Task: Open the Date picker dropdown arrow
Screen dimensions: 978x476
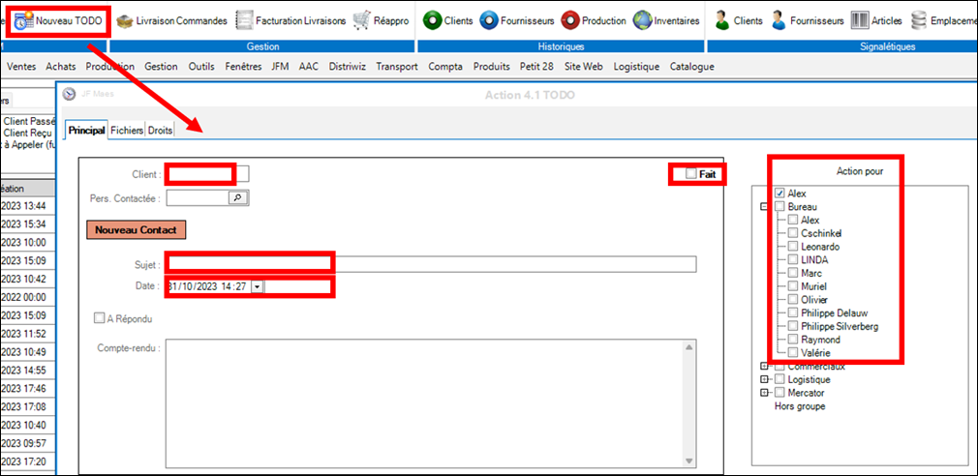Action: pos(257,287)
